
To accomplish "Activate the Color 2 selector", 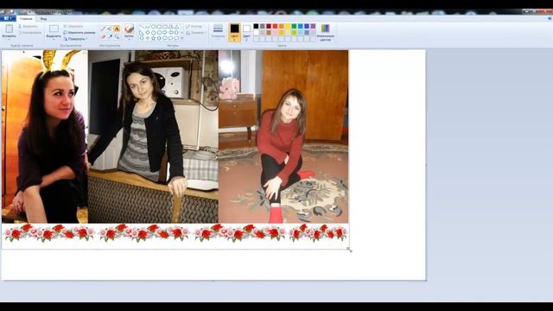I will click(247, 33).
